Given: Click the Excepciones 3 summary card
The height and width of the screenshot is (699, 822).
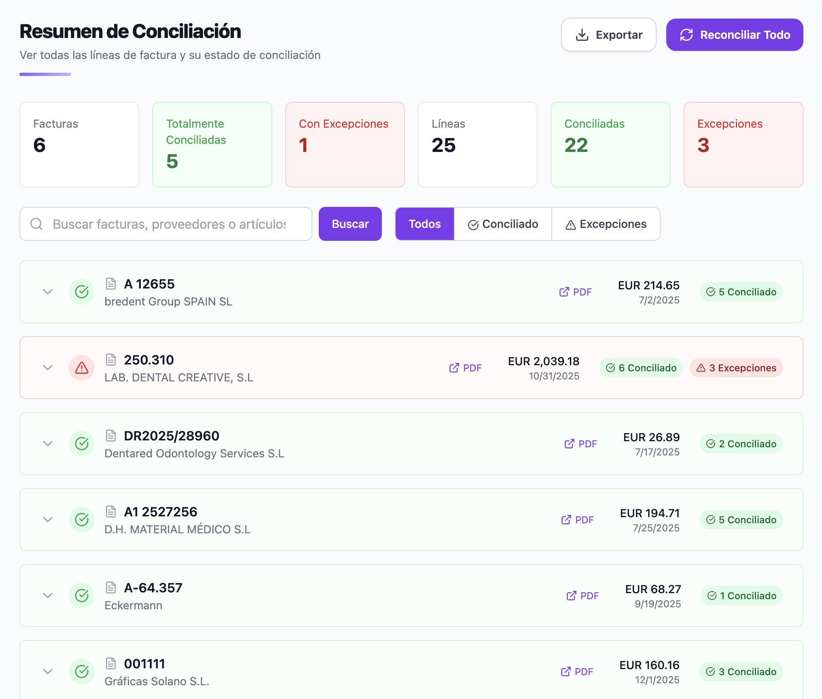Looking at the screenshot, I should [744, 145].
